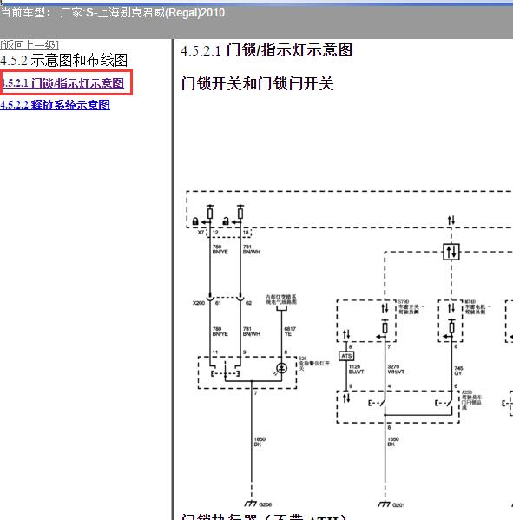This screenshot has width=513, height=520.
Task: Click the X200 connector label
Action: [x=199, y=303]
